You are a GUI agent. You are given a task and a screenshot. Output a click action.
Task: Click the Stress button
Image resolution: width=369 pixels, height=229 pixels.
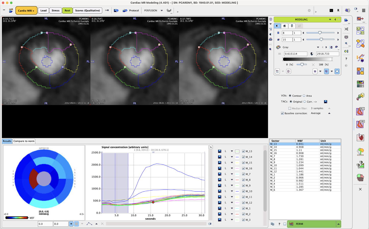point(56,10)
